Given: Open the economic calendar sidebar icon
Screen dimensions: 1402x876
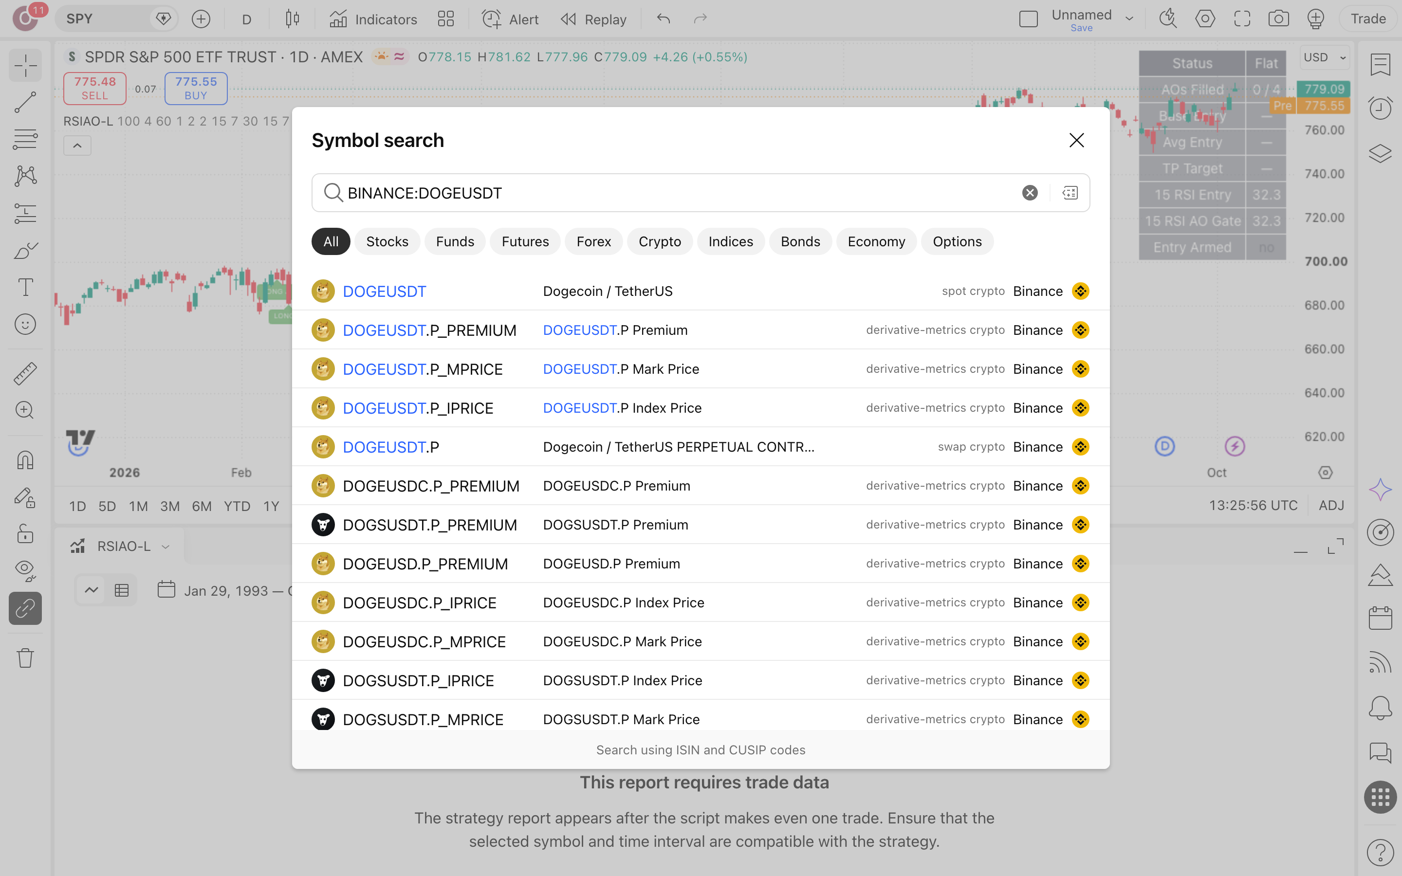Looking at the screenshot, I should [1380, 618].
